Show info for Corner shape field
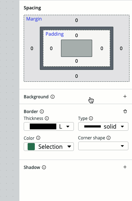Image resolution: width=132 pixels, height=201 pixels. click(109, 138)
